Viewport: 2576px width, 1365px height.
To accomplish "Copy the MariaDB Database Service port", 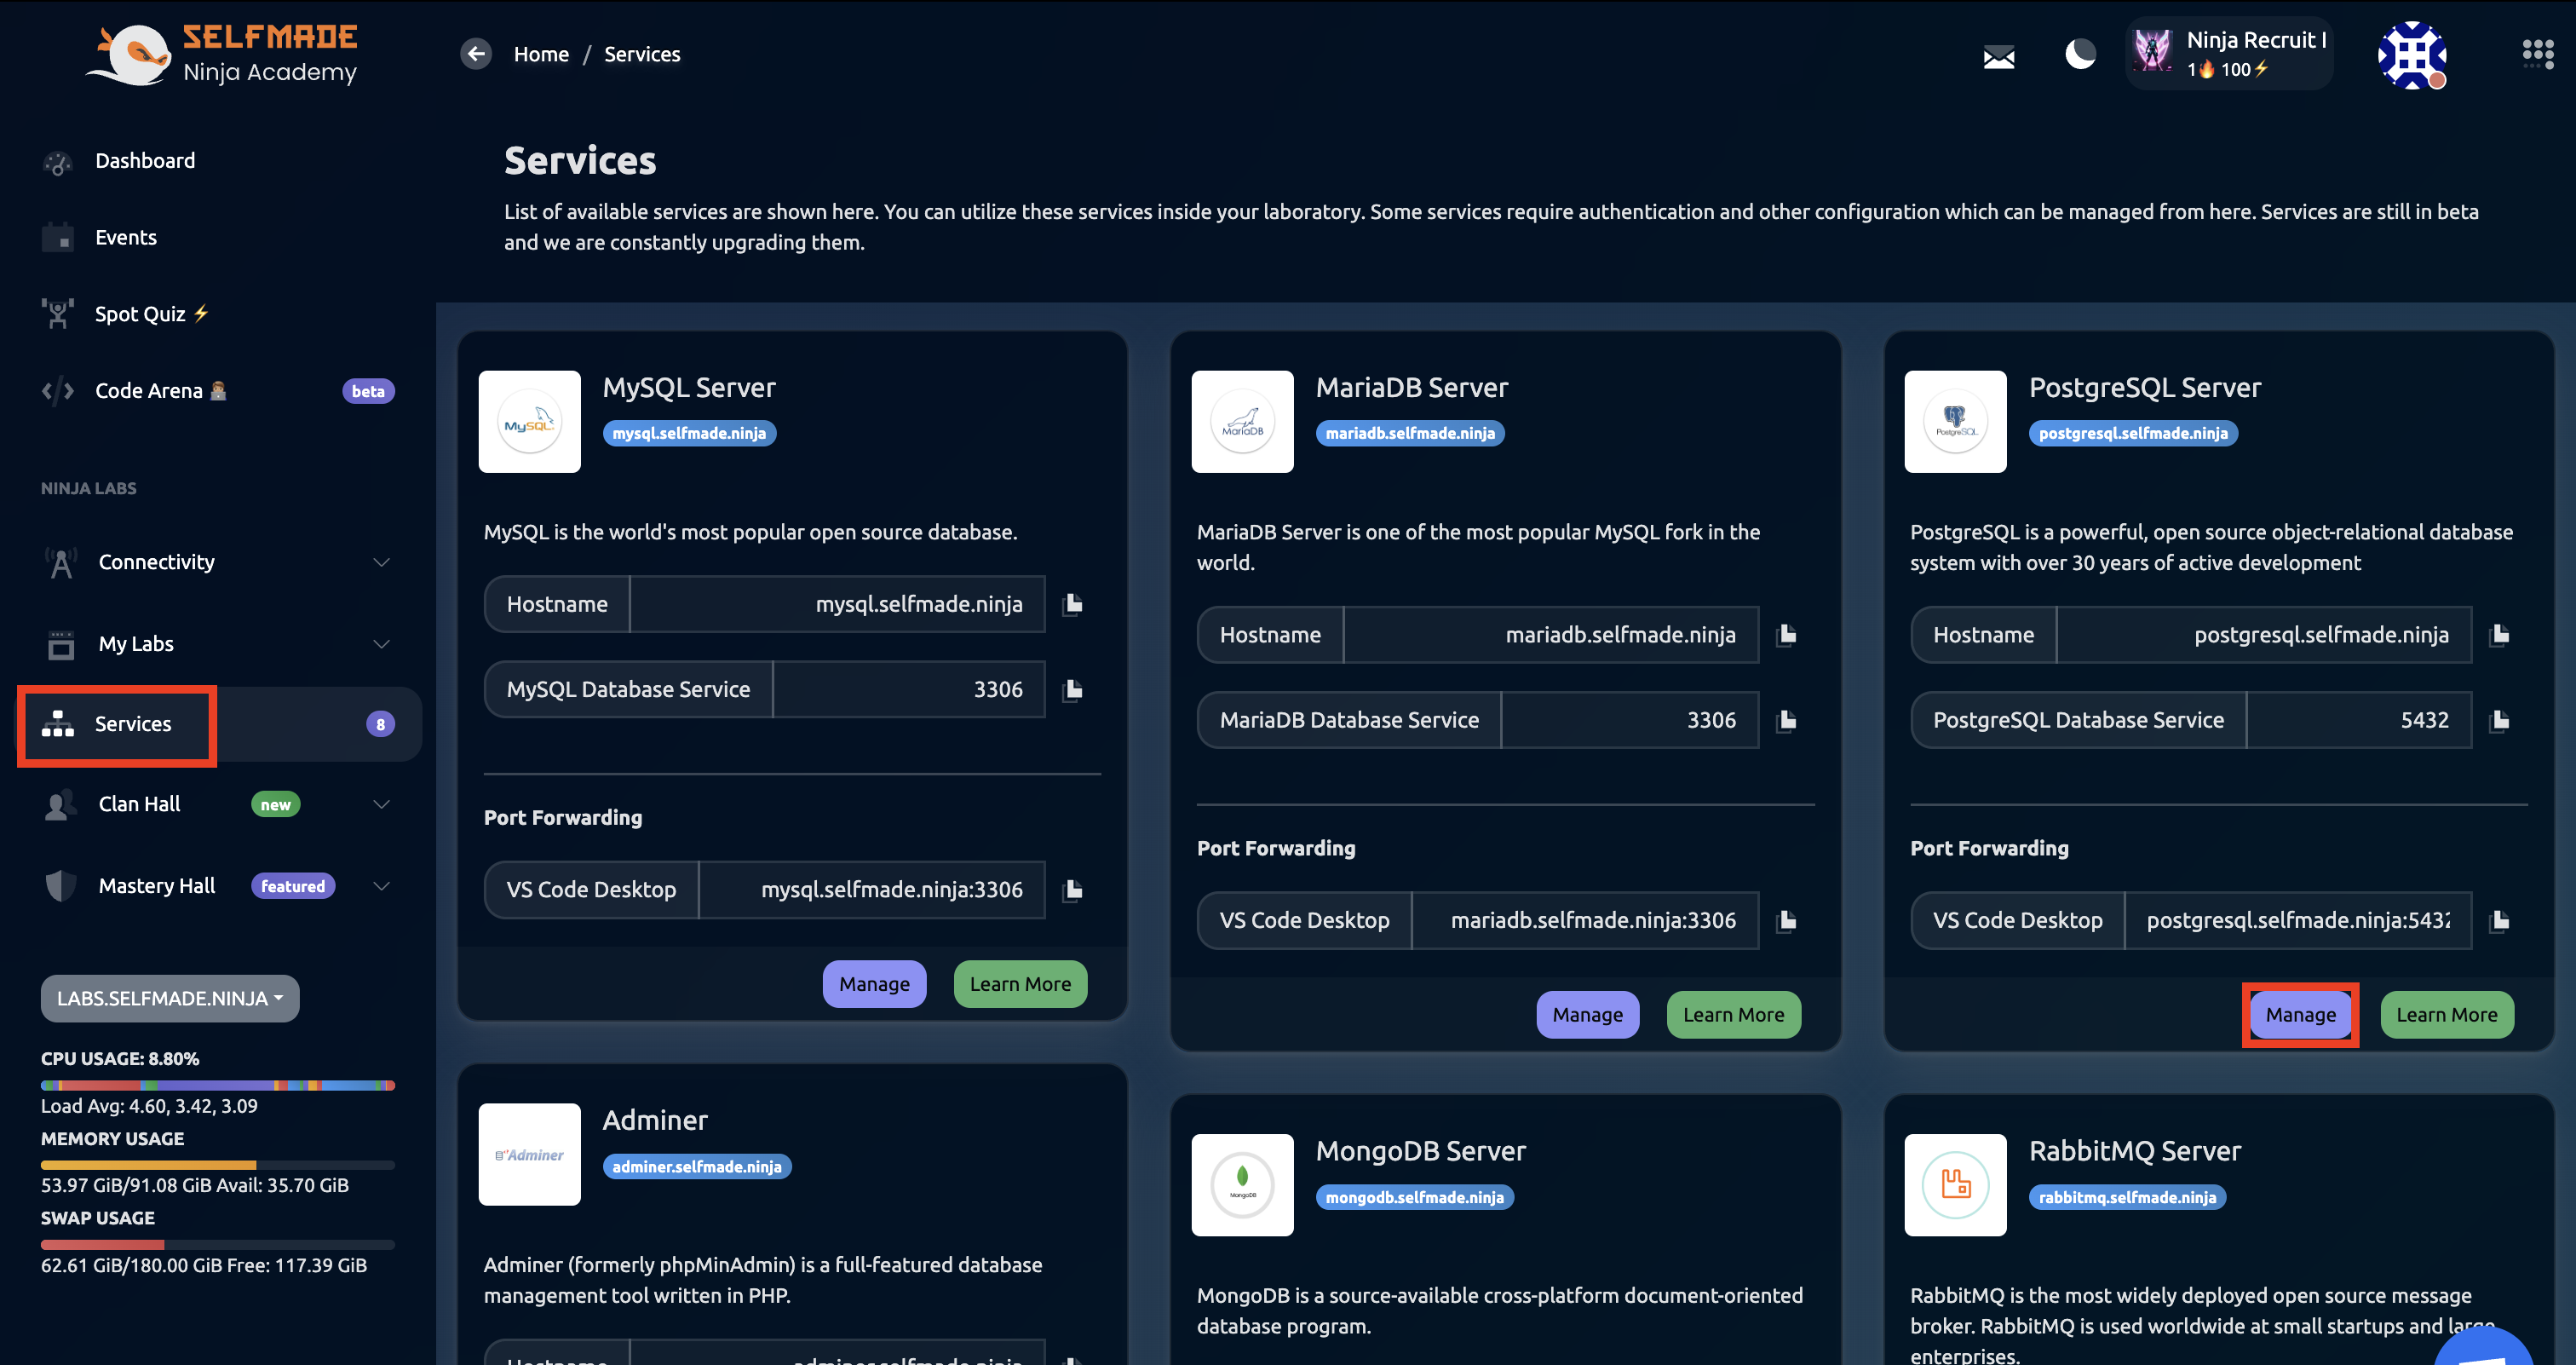I will click(x=1786, y=720).
